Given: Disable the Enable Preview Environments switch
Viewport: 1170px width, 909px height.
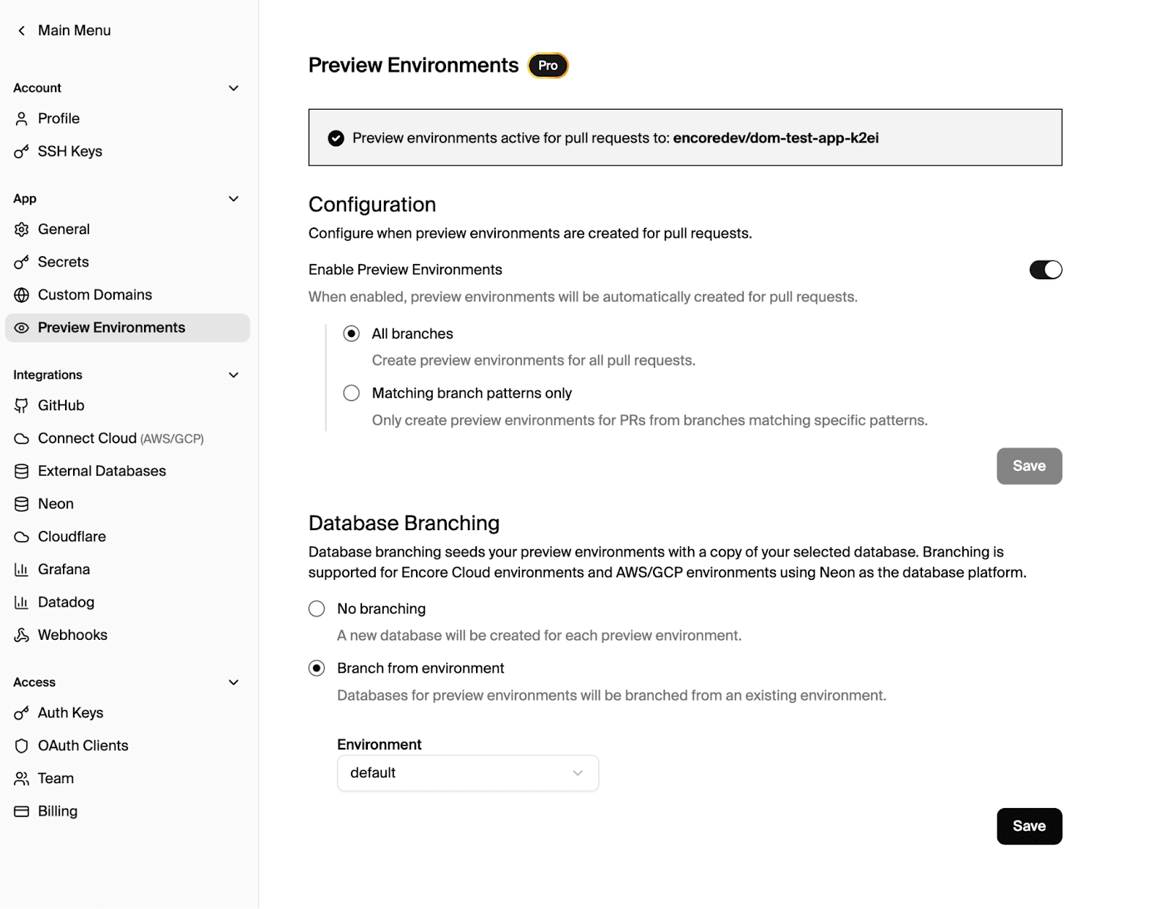Looking at the screenshot, I should pyautogui.click(x=1045, y=270).
